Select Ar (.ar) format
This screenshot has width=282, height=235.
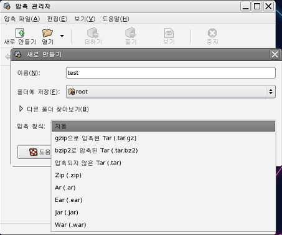[x=163, y=188]
